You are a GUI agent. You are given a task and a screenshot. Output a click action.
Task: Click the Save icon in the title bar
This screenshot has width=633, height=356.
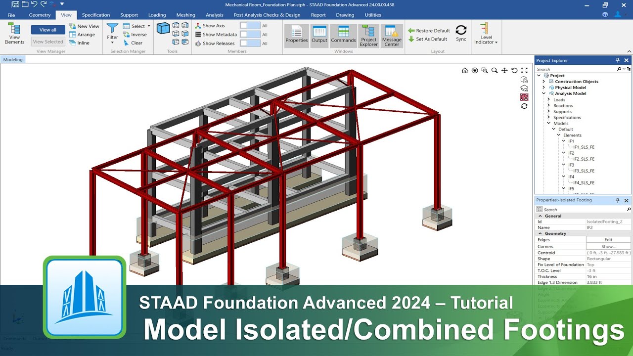pos(16,4)
